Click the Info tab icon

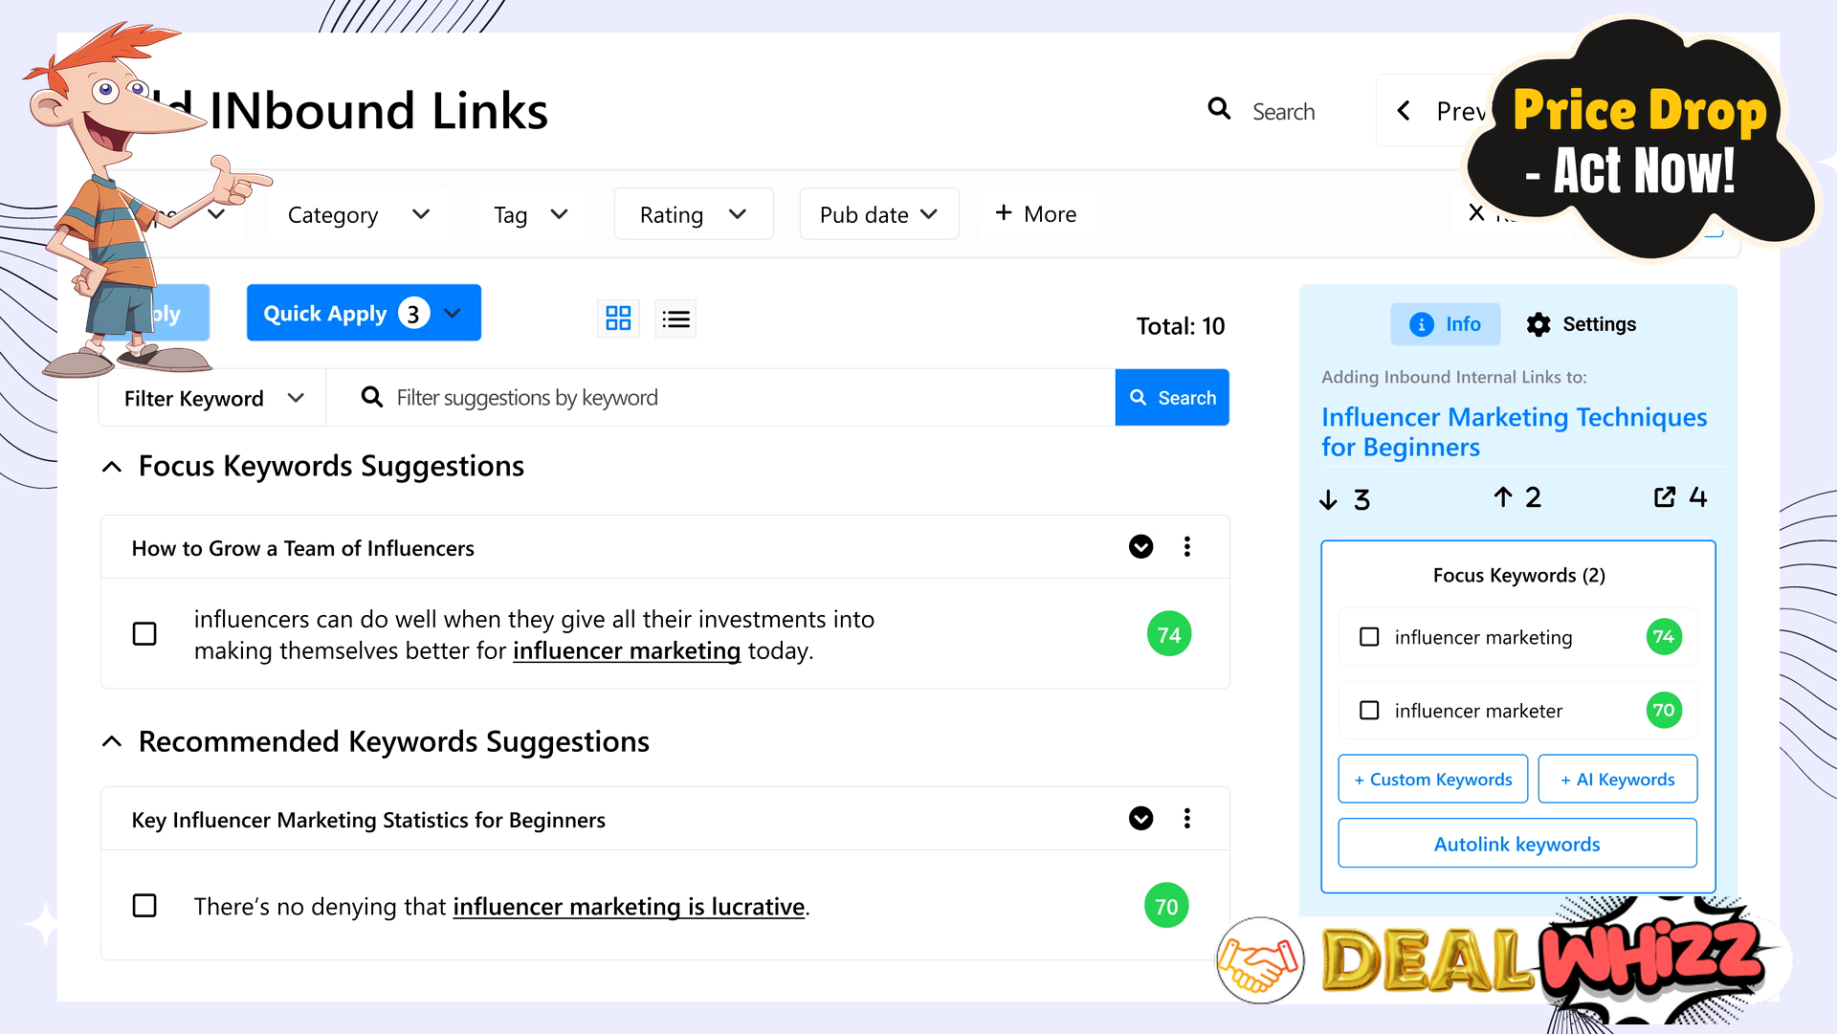click(1420, 324)
